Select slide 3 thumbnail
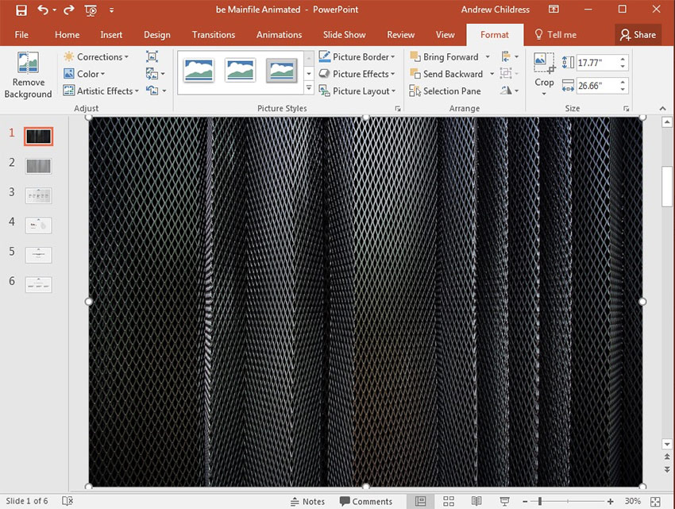Image resolution: width=675 pixels, height=509 pixels. tap(38, 195)
